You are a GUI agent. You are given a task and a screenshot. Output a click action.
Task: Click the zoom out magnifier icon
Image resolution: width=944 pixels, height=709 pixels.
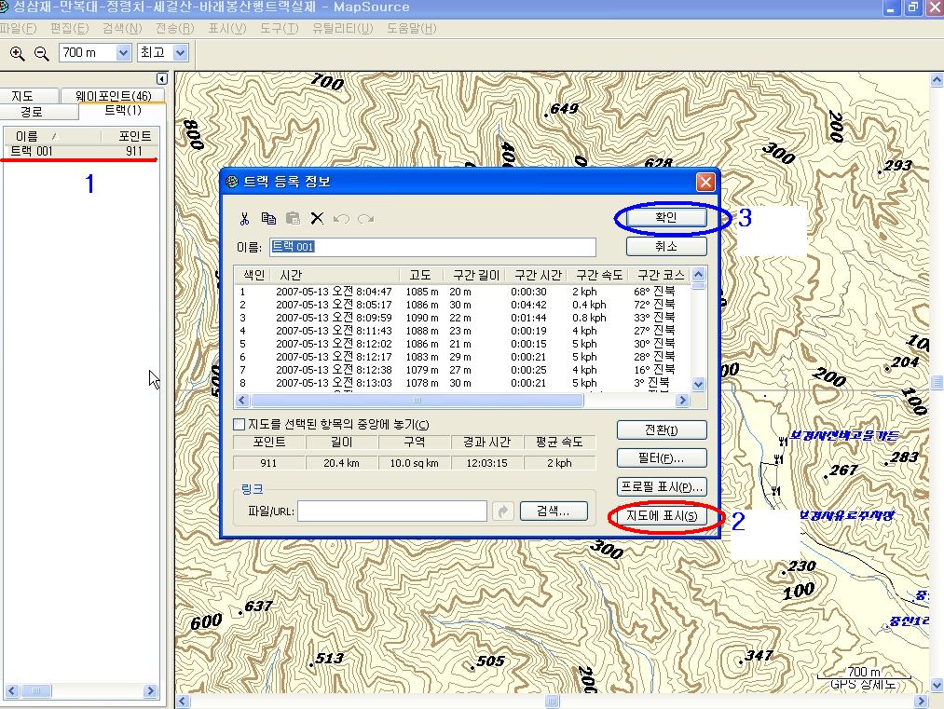(41, 53)
